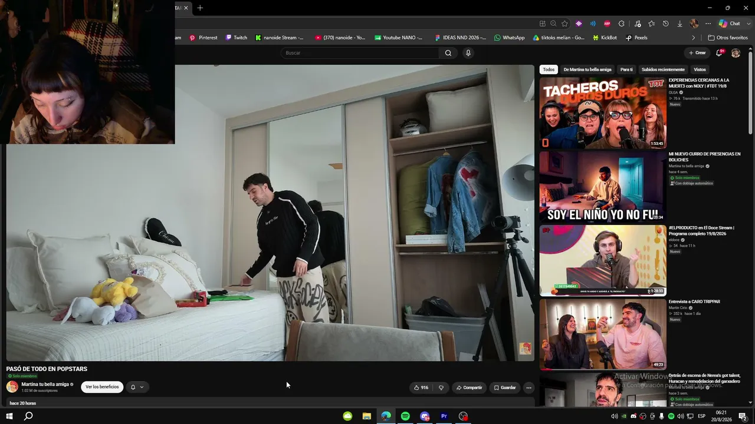
Task: Open the WhatsApp bookmark
Action: pos(509,38)
